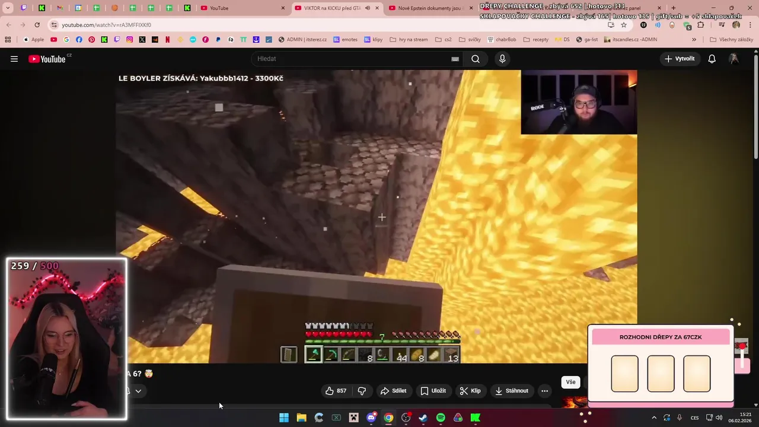Open the svíčky bookmarks folder

point(469,40)
